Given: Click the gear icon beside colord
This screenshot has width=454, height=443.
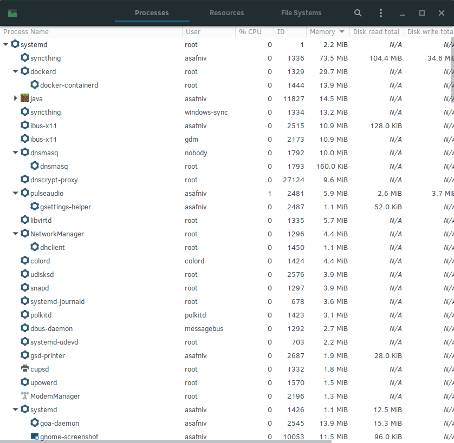Looking at the screenshot, I should [25, 260].
